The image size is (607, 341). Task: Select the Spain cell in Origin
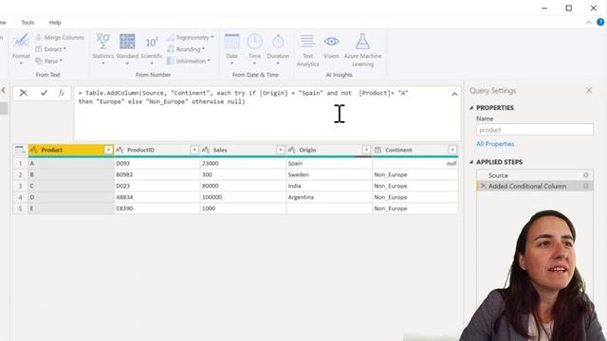[329, 164]
